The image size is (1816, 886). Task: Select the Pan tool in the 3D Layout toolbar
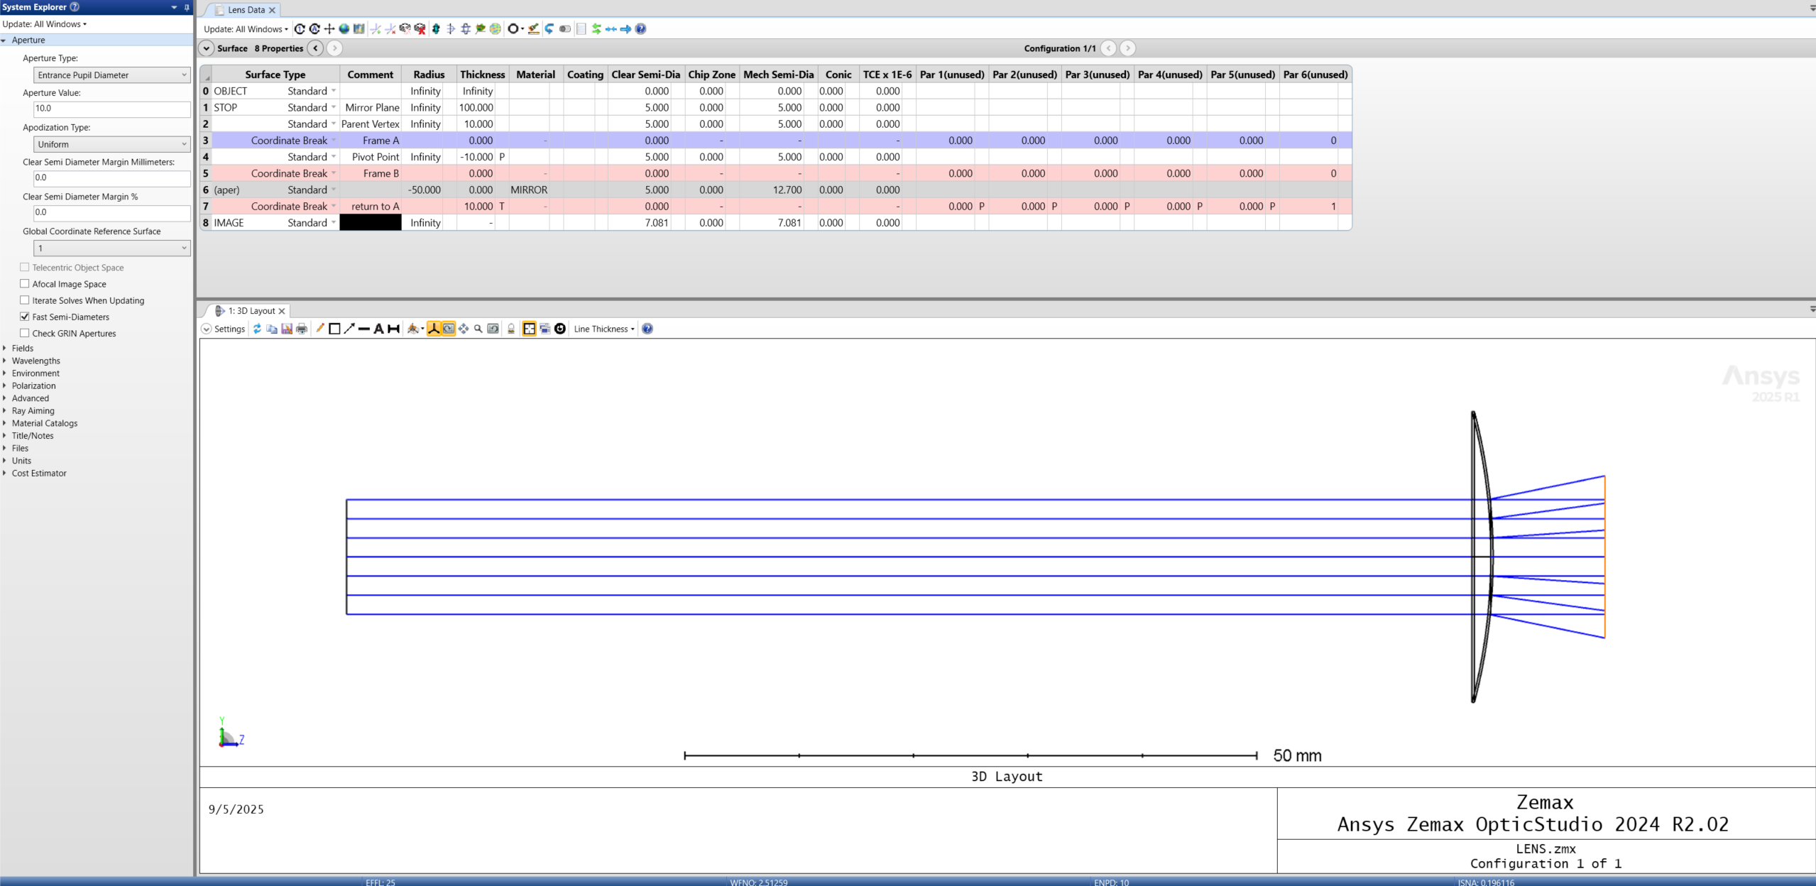(463, 329)
